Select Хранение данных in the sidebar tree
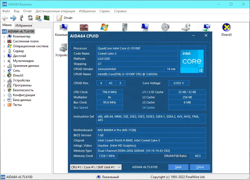 coord(26,66)
